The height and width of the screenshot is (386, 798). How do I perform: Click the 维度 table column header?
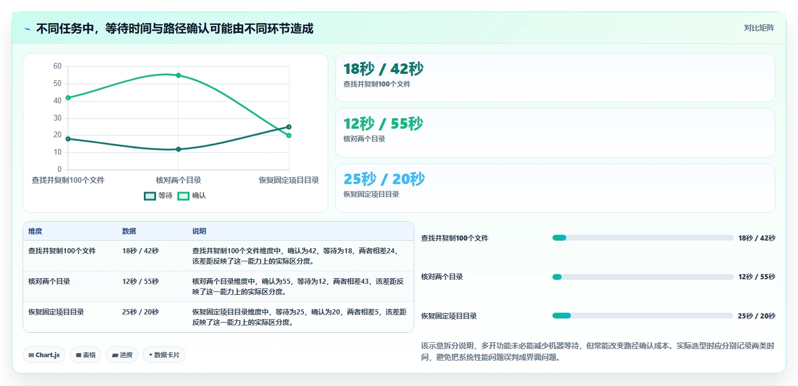click(x=35, y=231)
